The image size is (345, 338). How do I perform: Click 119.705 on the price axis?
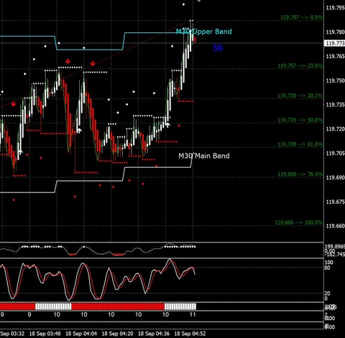[x=335, y=154]
